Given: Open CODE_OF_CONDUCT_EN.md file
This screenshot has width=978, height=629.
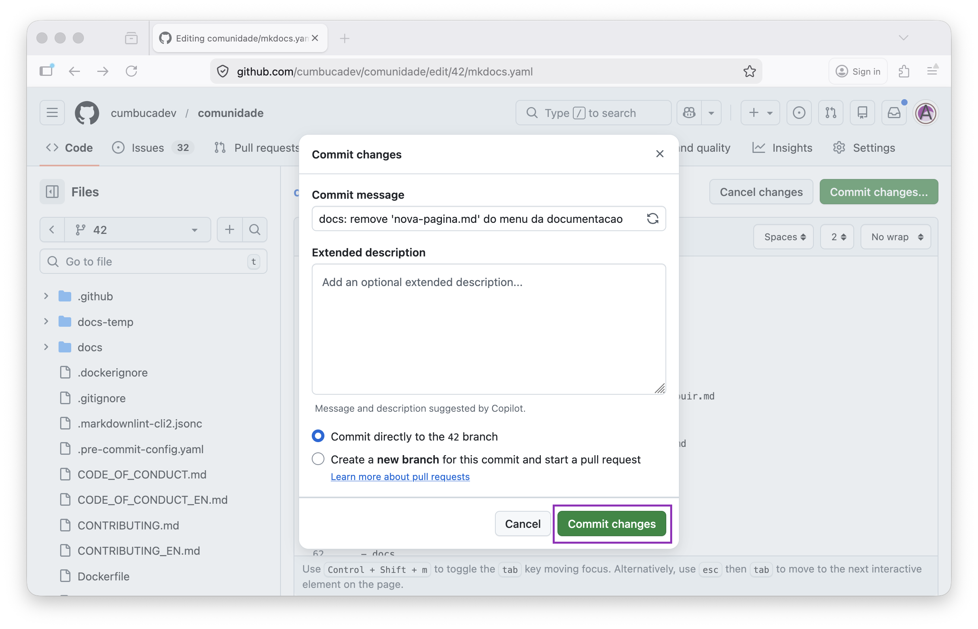Looking at the screenshot, I should click(152, 499).
